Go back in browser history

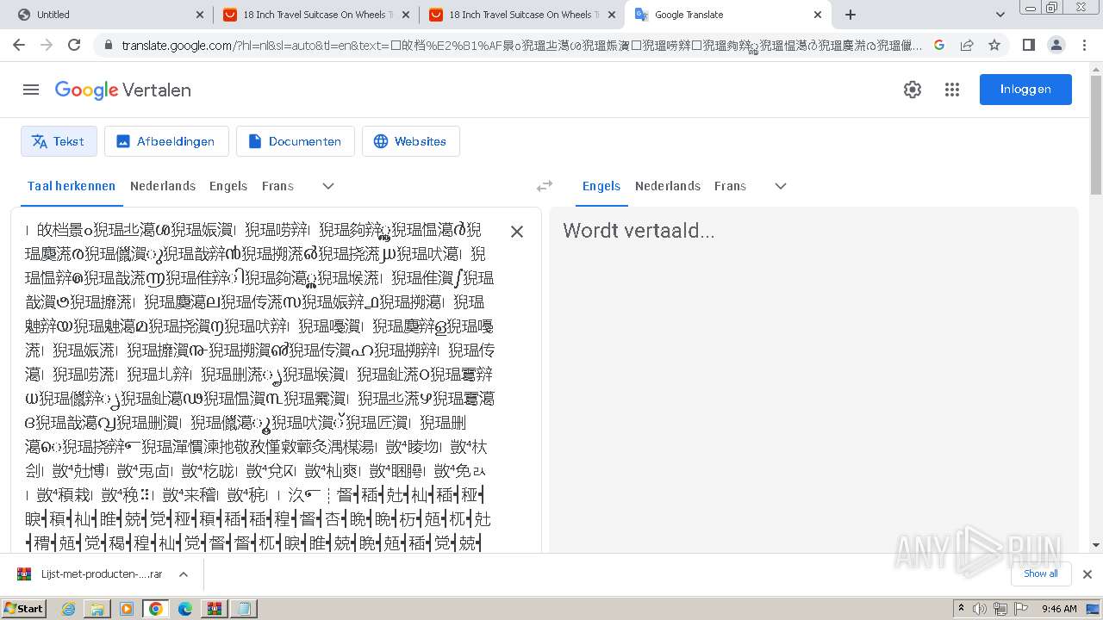point(19,45)
